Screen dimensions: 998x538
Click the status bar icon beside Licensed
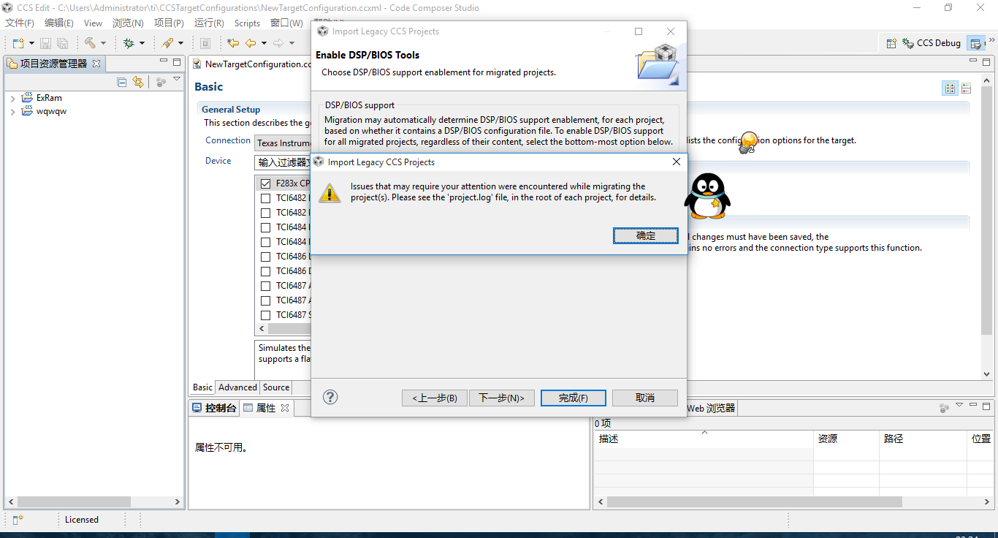coord(18,520)
